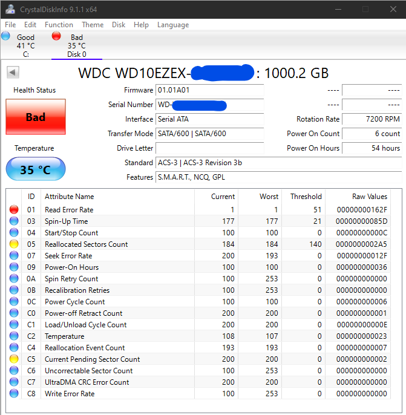
Task: Click blue status orb for Start/Stop Count
Action: point(14,233)
